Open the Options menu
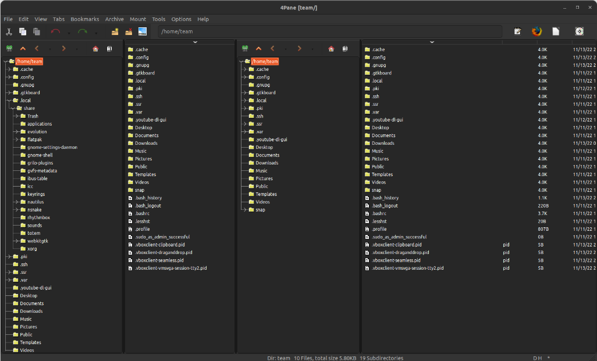This screenshot has width=597, height=361. pos(181,19)
